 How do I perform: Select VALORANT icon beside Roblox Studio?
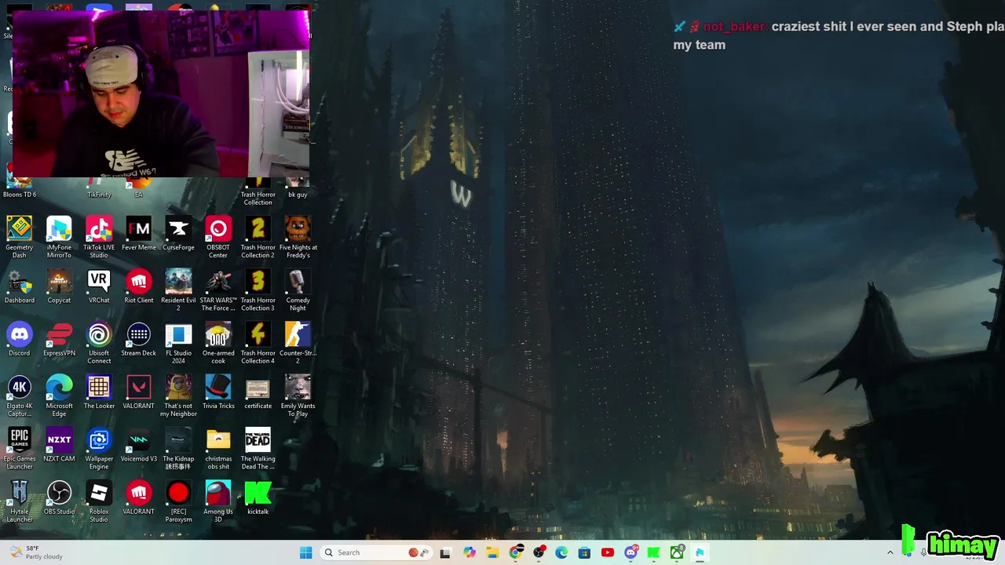click(x=139, y=497)
